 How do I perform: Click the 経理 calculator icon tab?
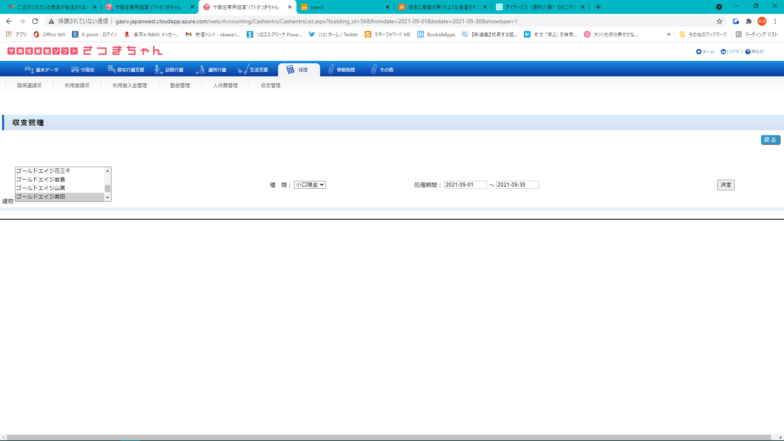coord(290,70)
